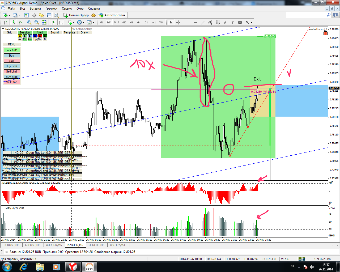Image resolution: width=340 pixels, height=272 pixels.
Task: Open the MetaEditor book icon
Action: [x=93, y=15]
